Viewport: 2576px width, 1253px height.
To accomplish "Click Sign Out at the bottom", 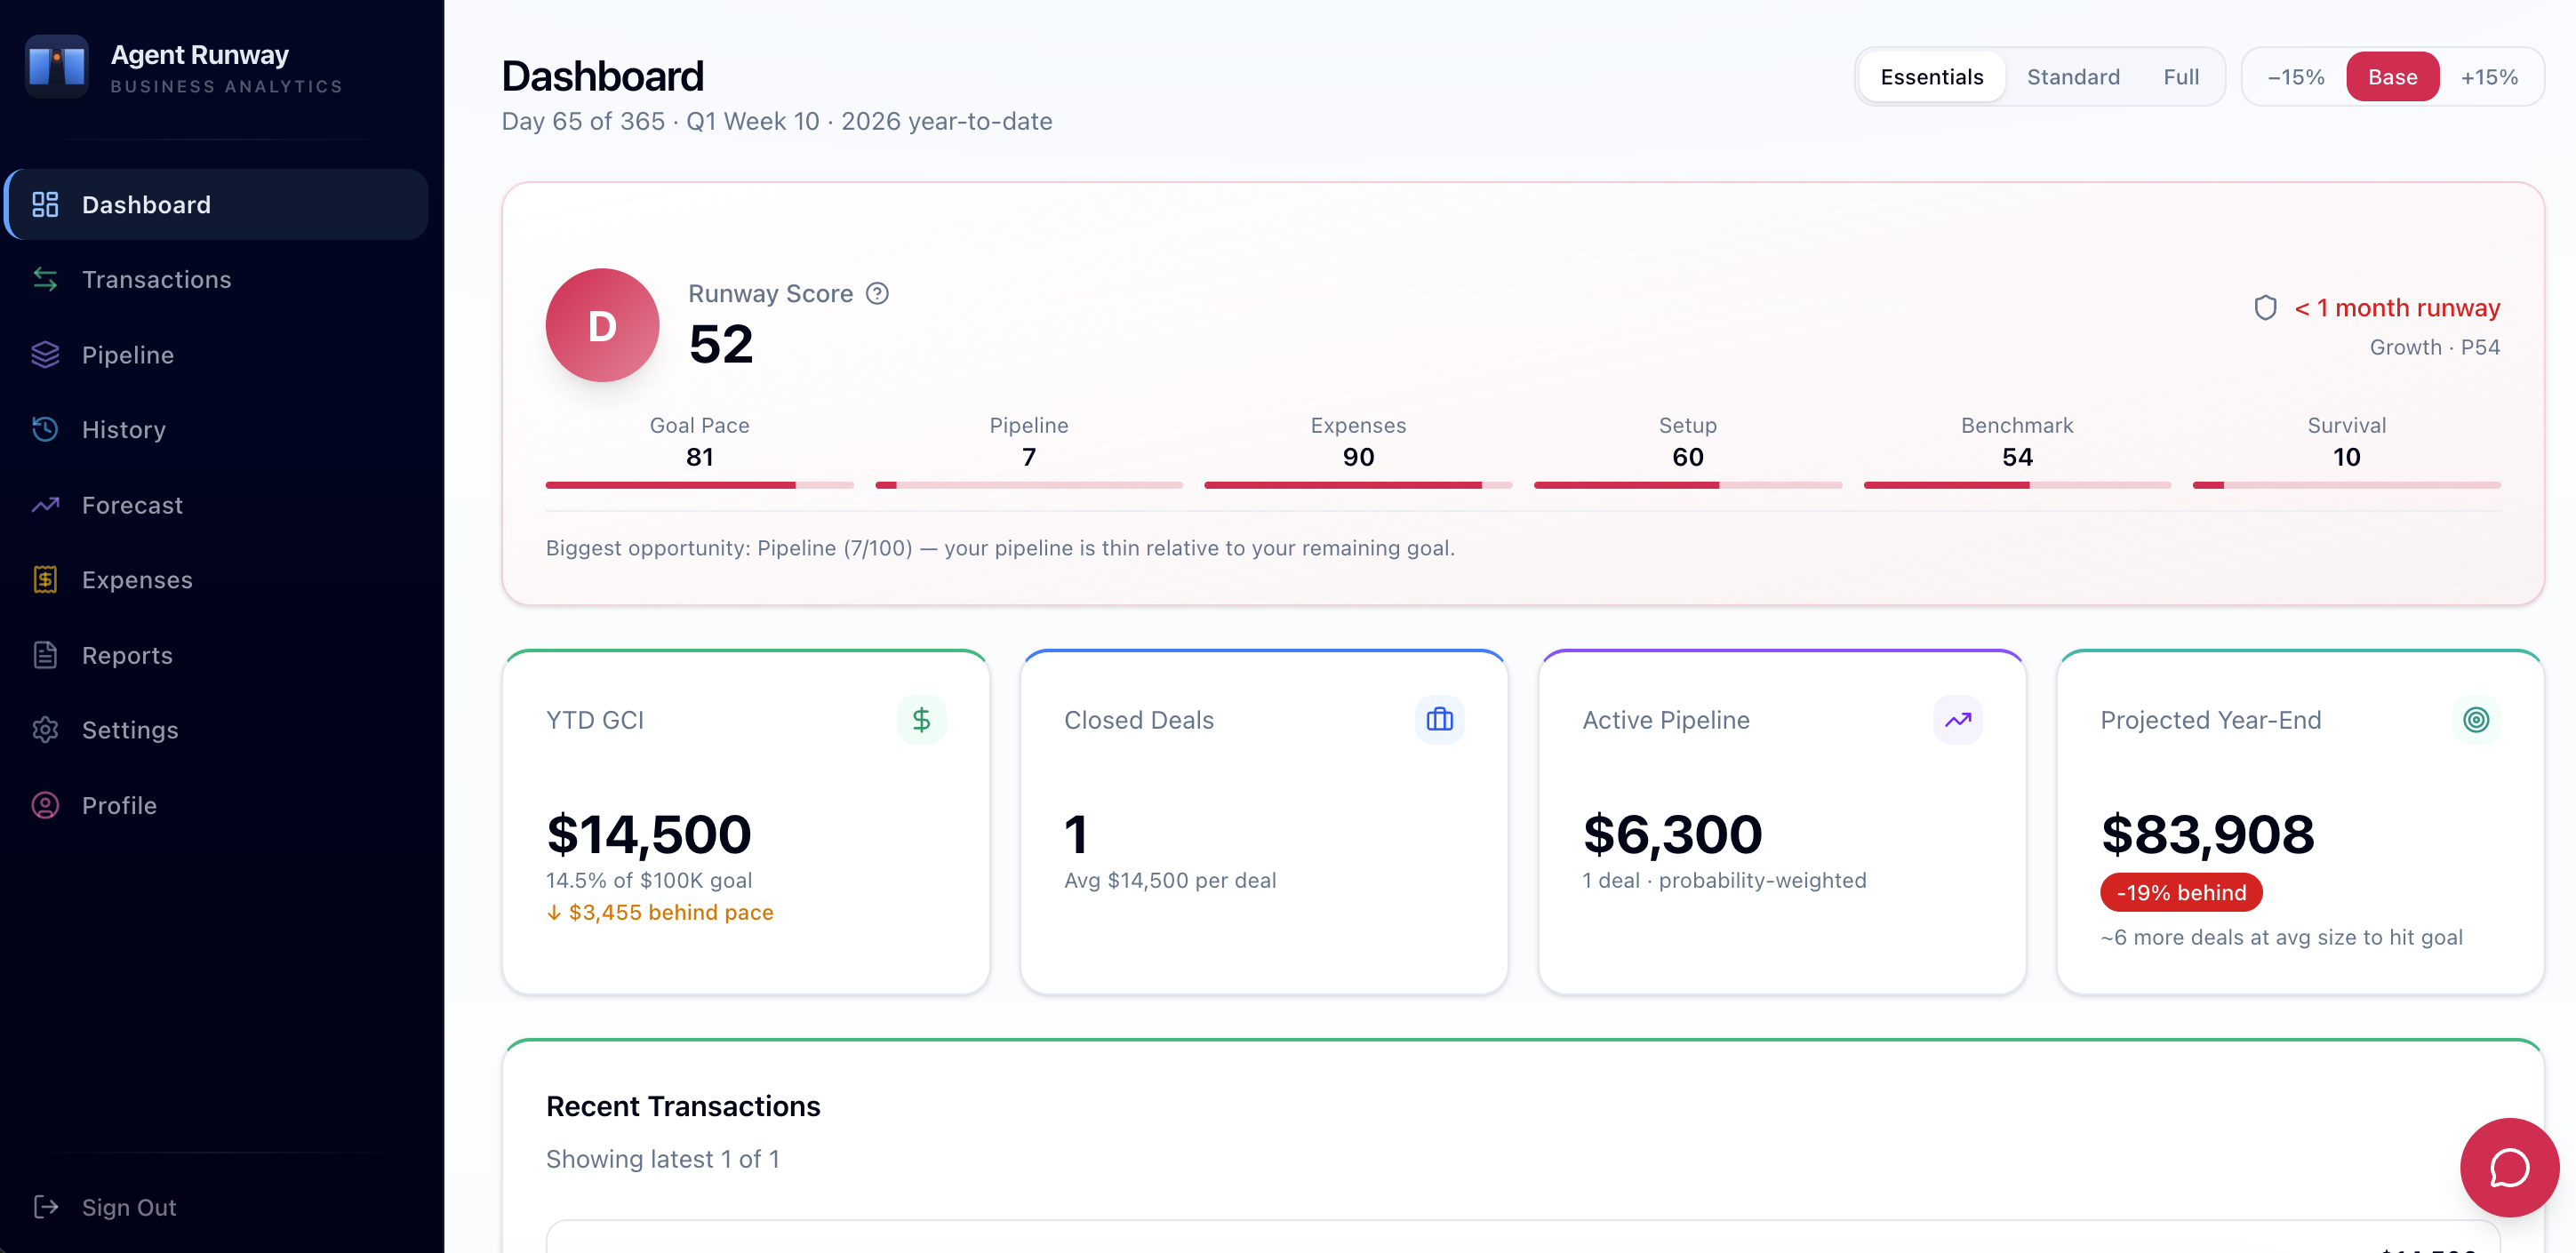I will click(128, 1207).
